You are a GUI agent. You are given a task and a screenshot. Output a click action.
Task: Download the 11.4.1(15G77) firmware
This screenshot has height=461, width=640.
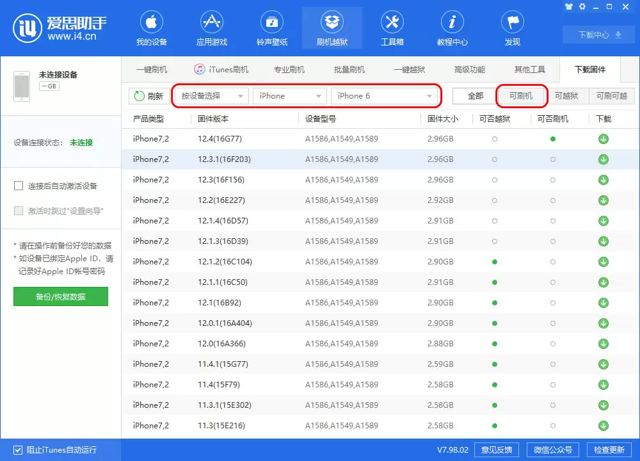(x=604, y=364)
